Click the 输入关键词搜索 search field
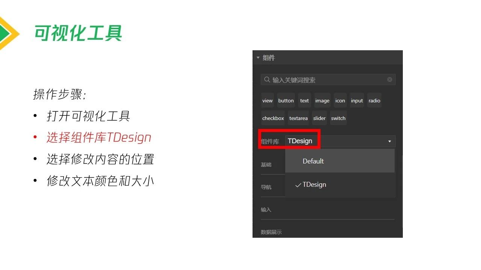 tap(328, 79)
